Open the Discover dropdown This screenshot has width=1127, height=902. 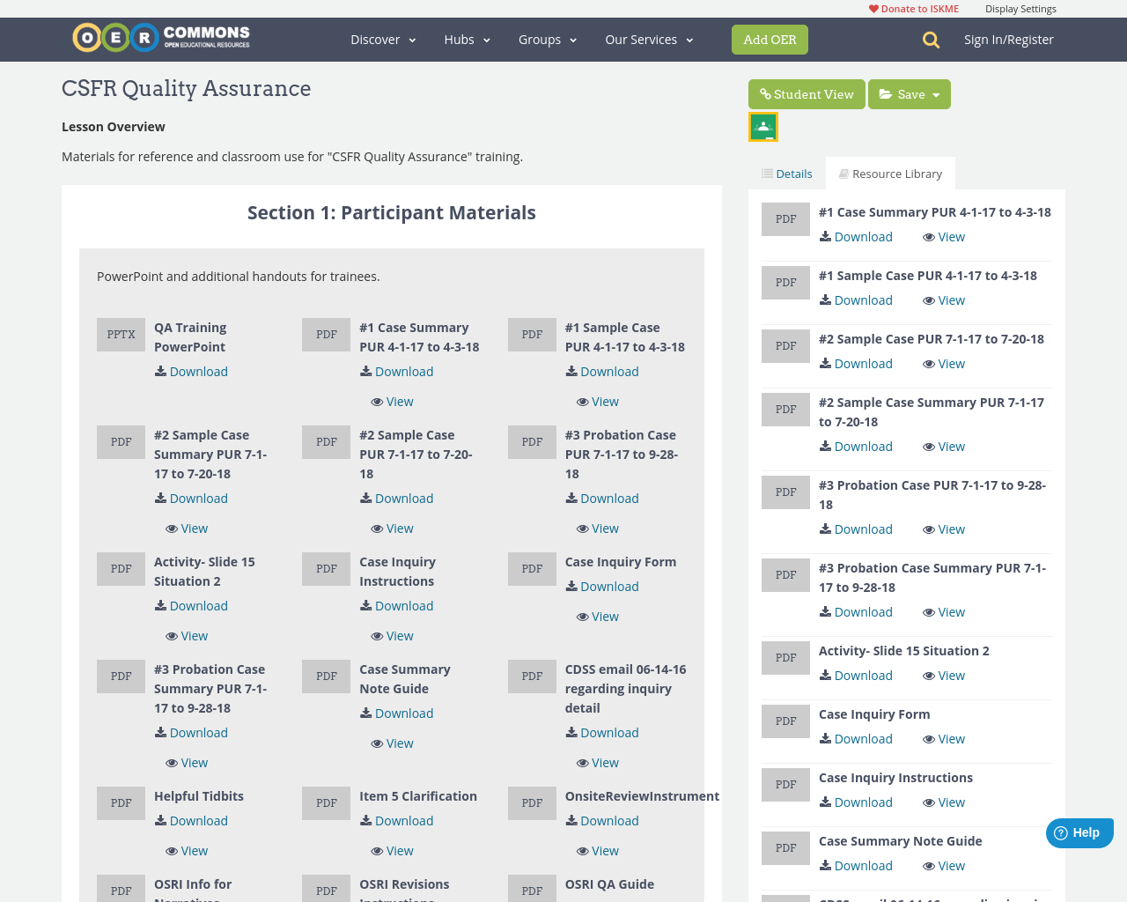[x=382, y=40]
